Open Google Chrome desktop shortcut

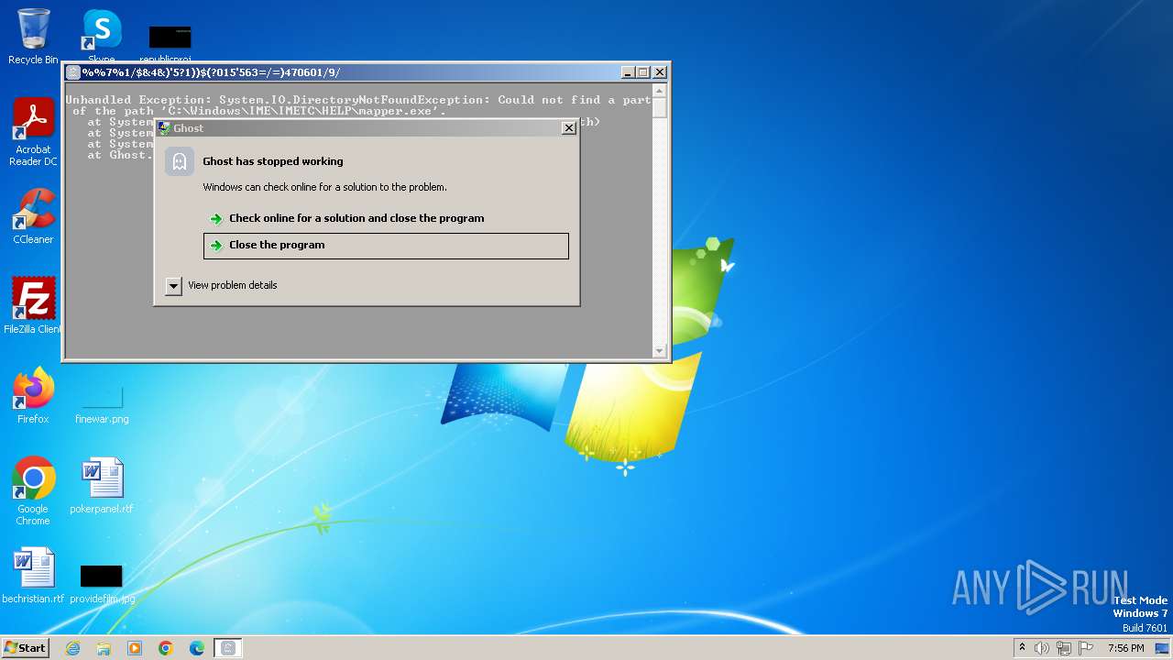(x=34, y=490)
